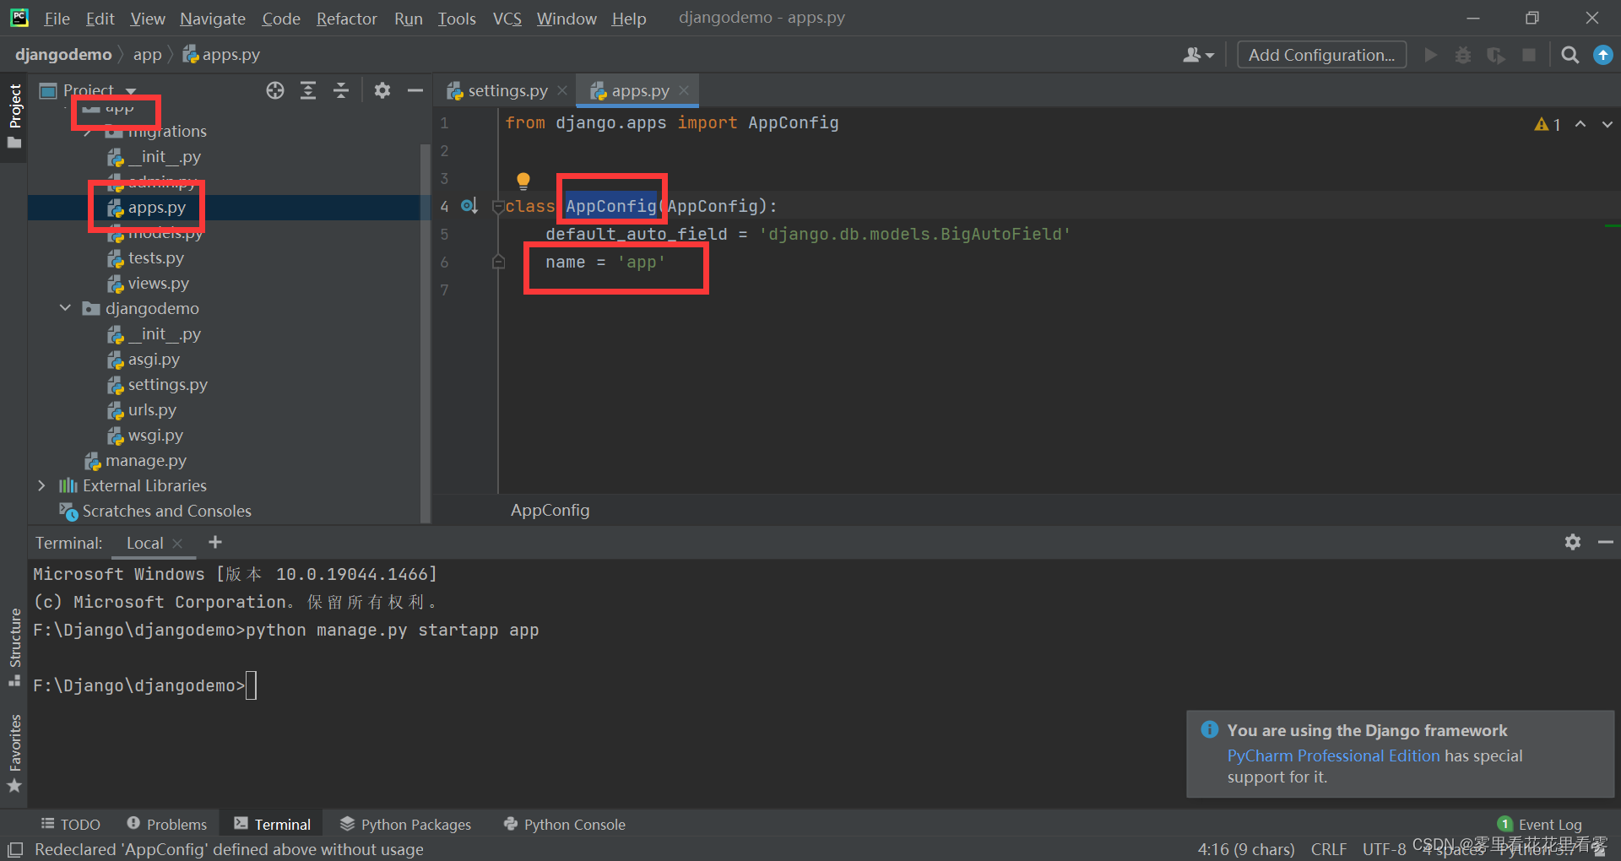Click the Run play icon
This screenshot has width=1621, height=861.
coord(1430,55)
